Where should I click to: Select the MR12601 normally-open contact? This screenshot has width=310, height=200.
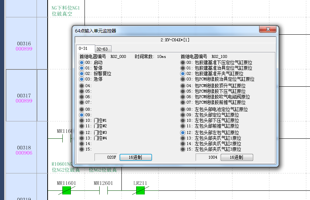103,190
